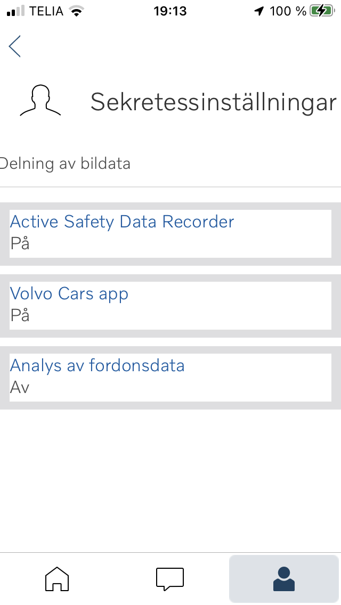Tap the Wi-Fi icon in status bar
Screen dimensions: 341x605
coord(77,11)
